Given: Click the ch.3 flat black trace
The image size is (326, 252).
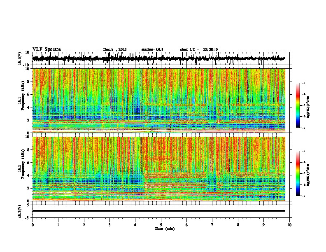Looking at the screenshot, I should coord(159,211).
